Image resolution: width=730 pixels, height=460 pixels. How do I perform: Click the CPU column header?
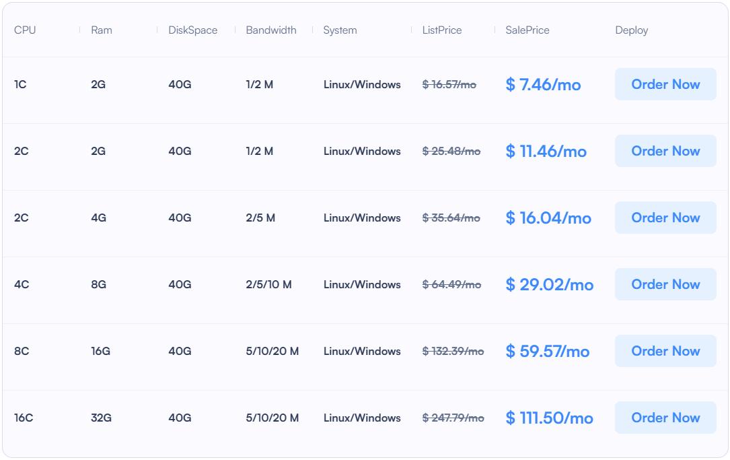25,30
